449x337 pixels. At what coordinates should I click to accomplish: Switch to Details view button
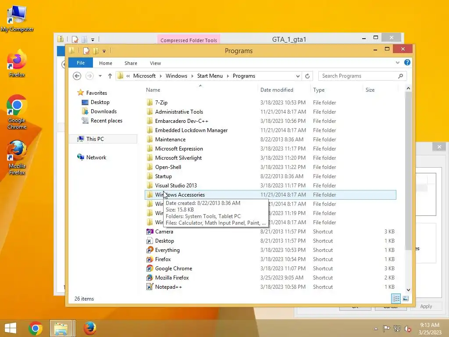396,298
